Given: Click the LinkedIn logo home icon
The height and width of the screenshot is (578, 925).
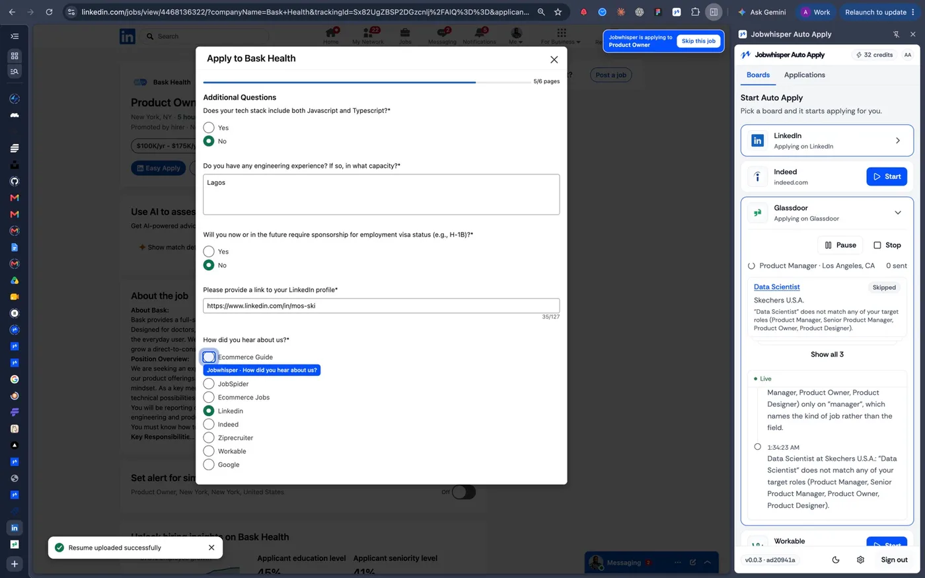Looking at the screenshot, I should coord(128,37).
